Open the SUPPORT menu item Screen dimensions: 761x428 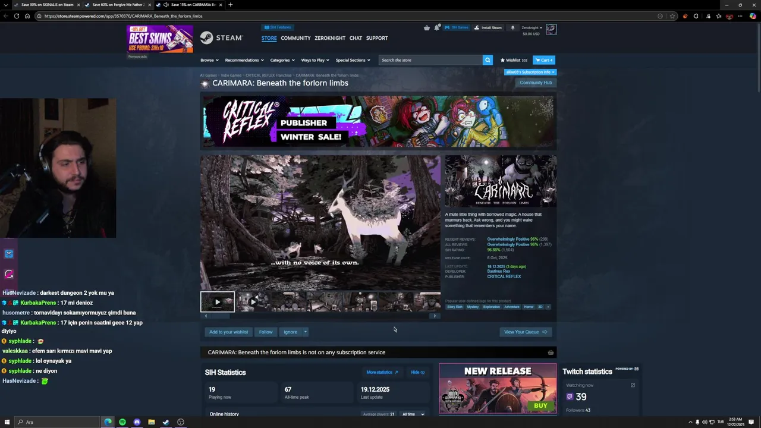click(x=377, y=38)
